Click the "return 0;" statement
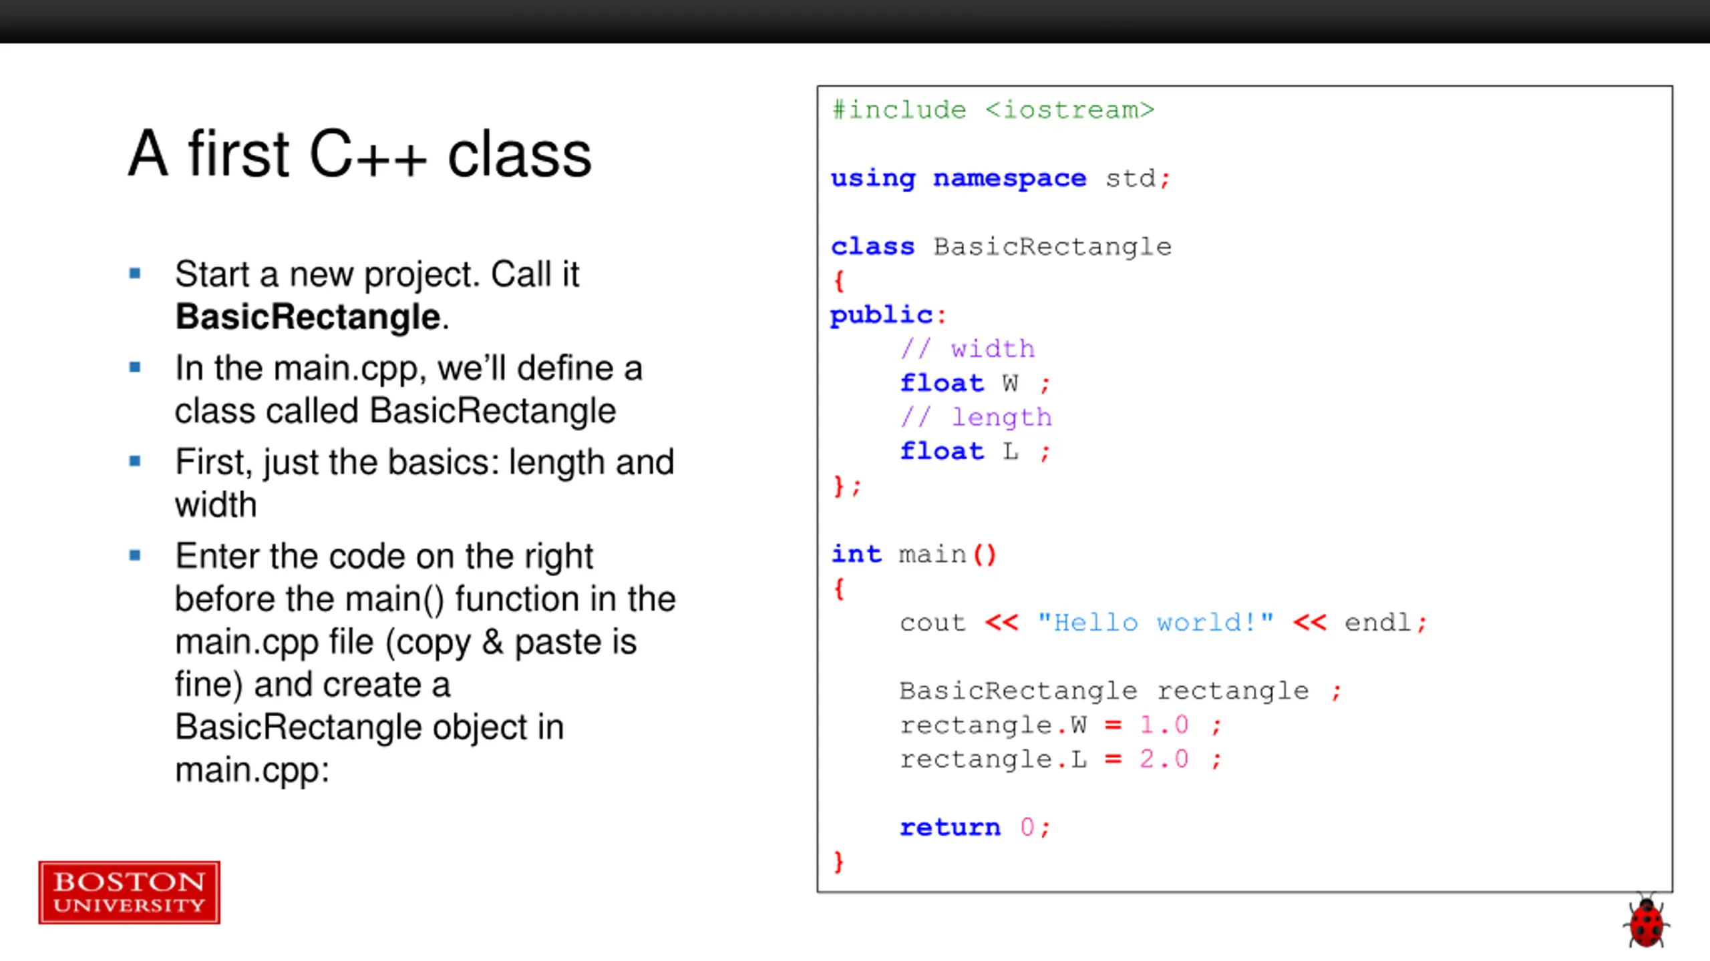Screen dimensions: 1710x961 (975, 828)
